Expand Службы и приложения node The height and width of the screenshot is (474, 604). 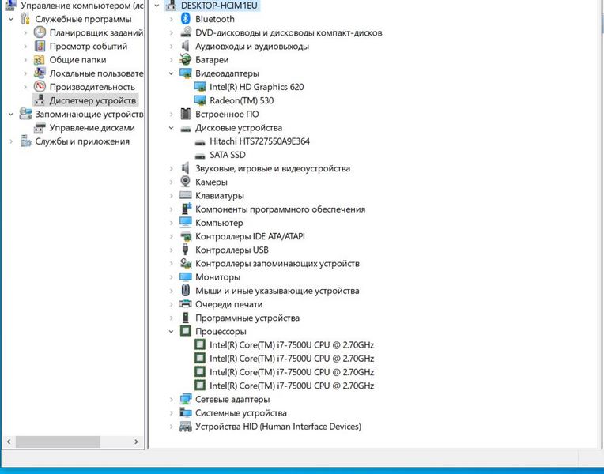click(x=10, y=141)
